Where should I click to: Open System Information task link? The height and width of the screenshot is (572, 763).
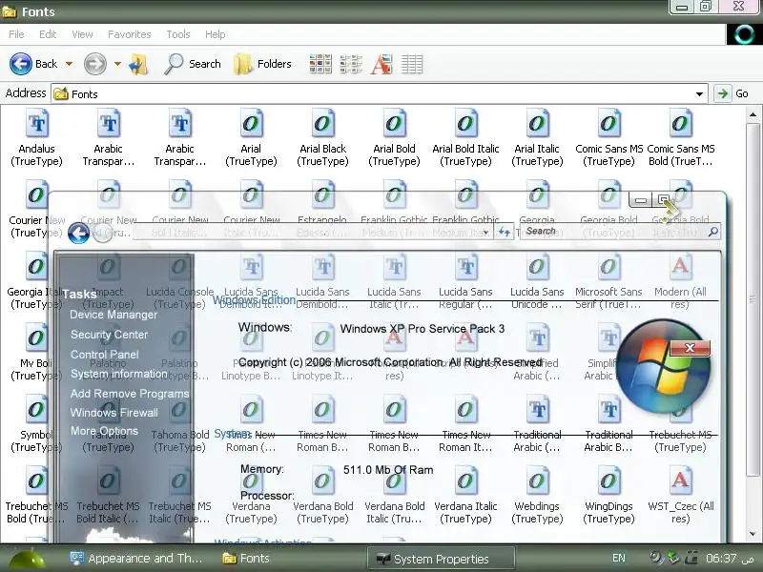tap(118, 374)
